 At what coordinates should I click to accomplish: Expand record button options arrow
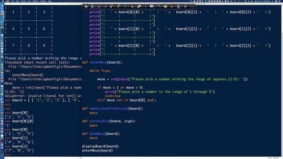coord(175,7)
